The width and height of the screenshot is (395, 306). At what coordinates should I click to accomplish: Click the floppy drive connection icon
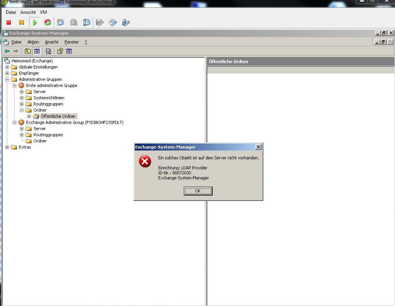pos(100,22)
